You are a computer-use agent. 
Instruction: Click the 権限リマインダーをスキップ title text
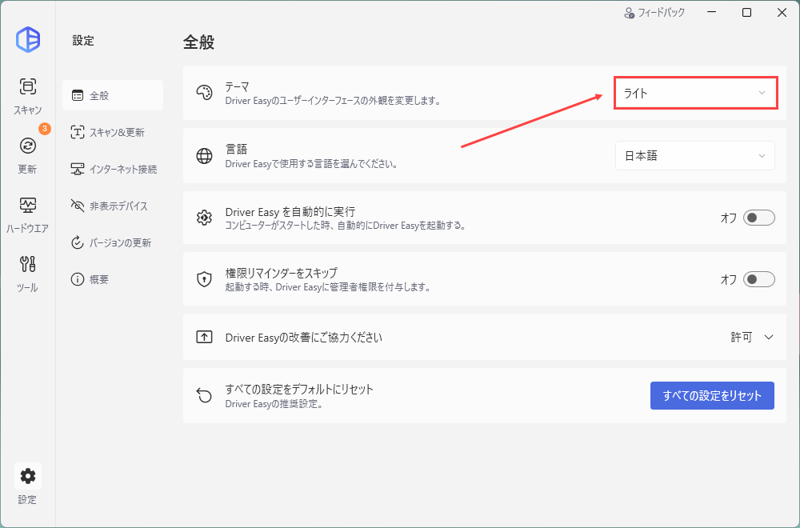282,273
